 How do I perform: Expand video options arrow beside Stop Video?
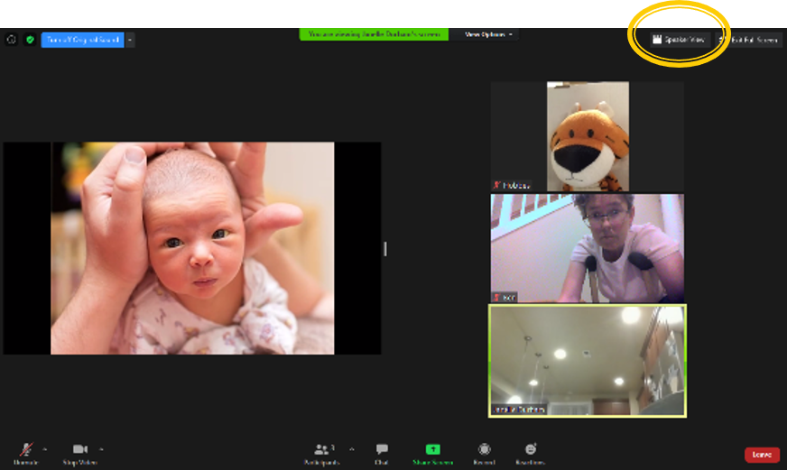101,447
